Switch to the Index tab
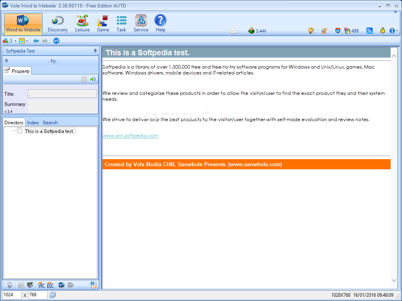 click(x=33, y=123)
